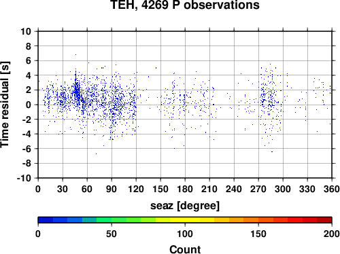Click the x-axis tick label '180'

pyautogui.click(x=185, y=189)
